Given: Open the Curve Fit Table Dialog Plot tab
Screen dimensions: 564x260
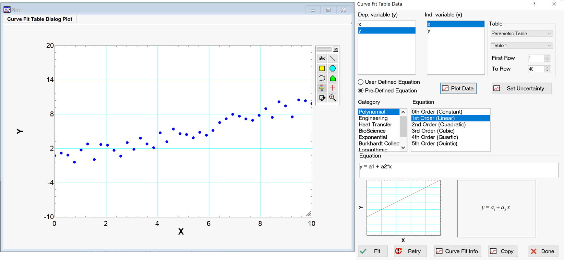Looking at the screenshot, I should tap(40, 19).
